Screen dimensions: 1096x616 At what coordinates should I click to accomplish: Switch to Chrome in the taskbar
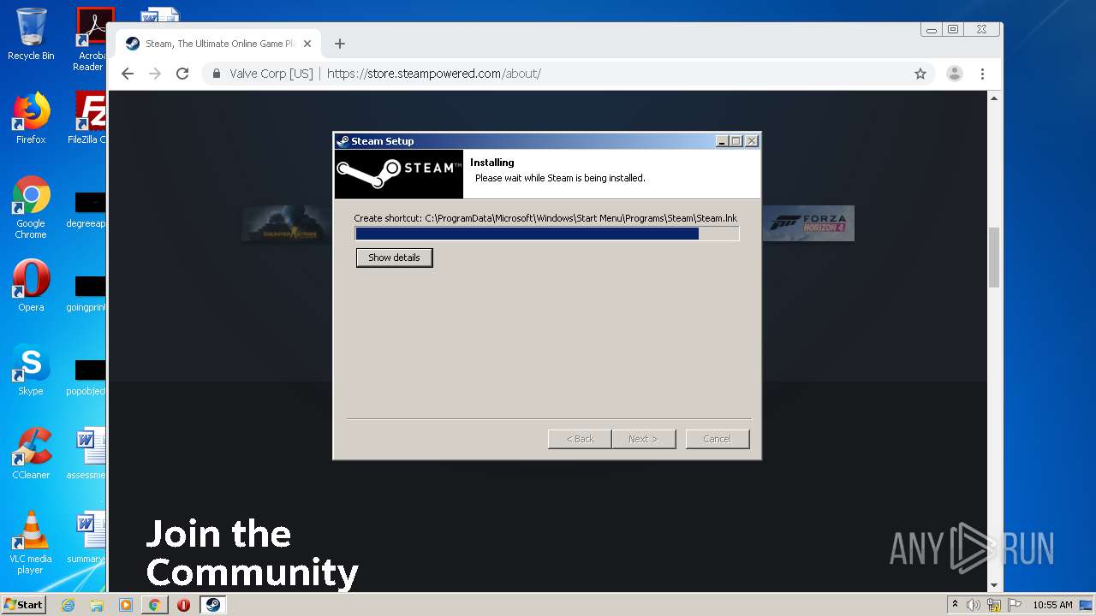pyautogui.click(x=155, y=605)
